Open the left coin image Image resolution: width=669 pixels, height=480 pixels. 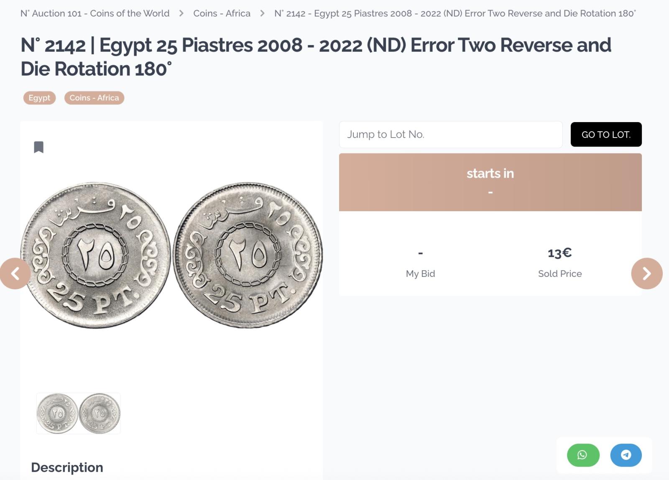[x=96, y=255]
